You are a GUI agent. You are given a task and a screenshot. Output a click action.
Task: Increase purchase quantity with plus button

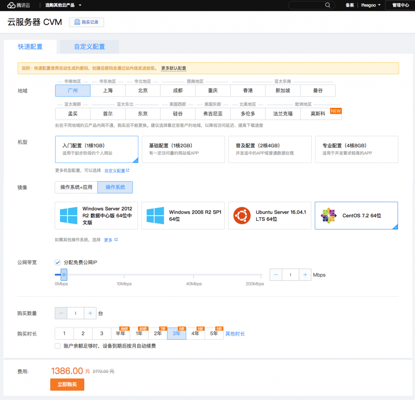90,313
